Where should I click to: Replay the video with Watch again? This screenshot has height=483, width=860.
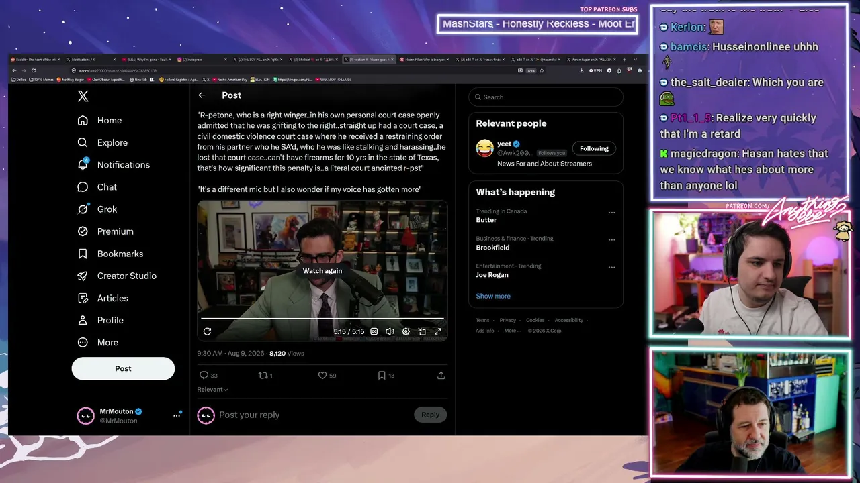(x=322, y=270)
